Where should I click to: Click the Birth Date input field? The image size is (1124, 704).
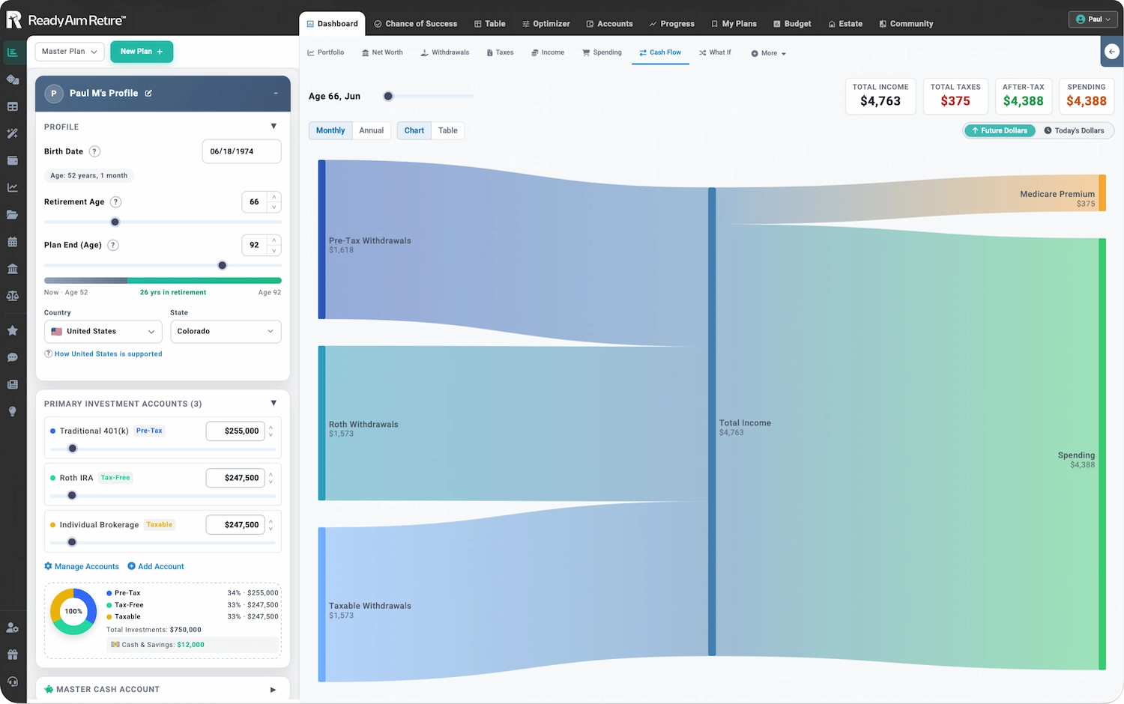point(242,151)
